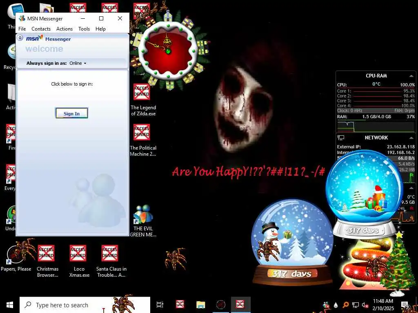Click the RAM usage history graph
The width and height of the screenshot is (418, 313).
pyautogui.click(x=376, y=126)
